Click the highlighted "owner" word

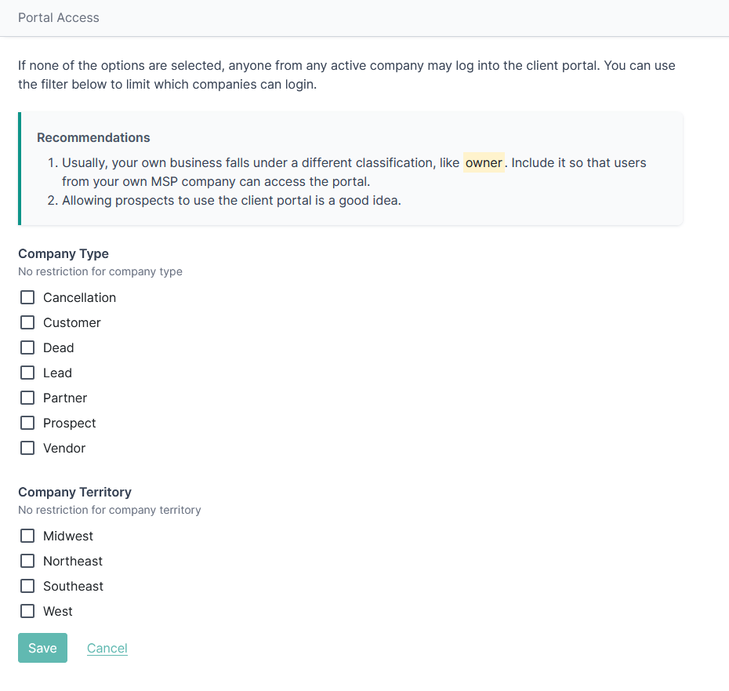tap(484, 162)
